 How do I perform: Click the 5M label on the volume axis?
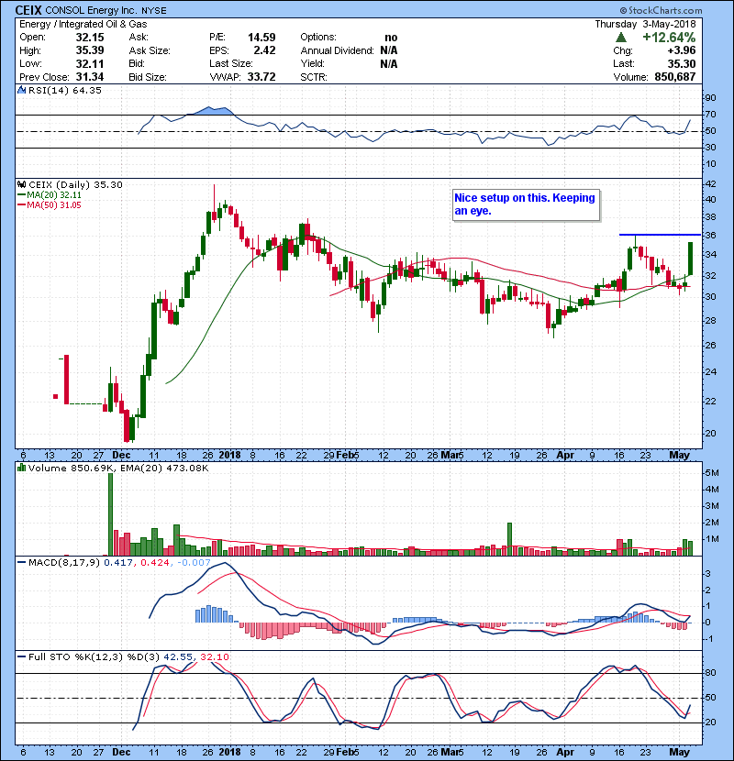[x=712, y=473]
